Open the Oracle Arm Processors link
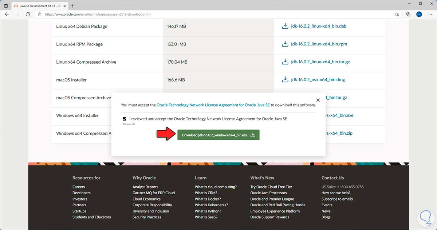 [x=269, y=193]
